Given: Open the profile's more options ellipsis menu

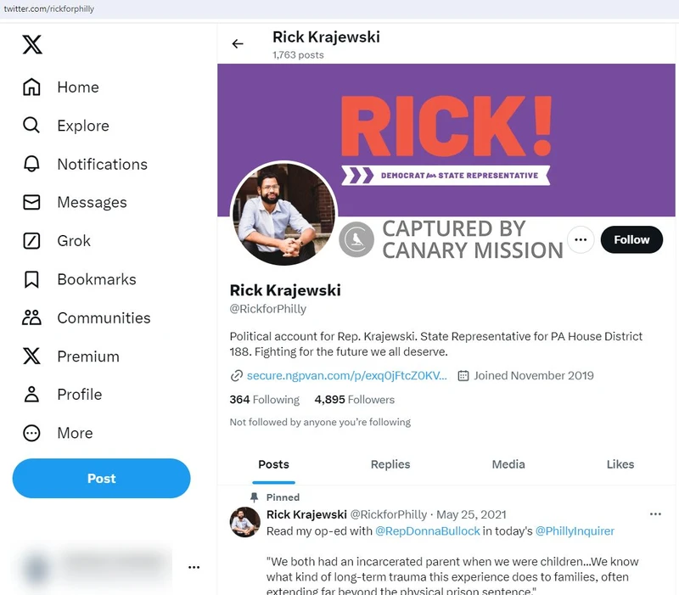Looking at the screenshot, I should pyautogui.click(x=581, y=239).
